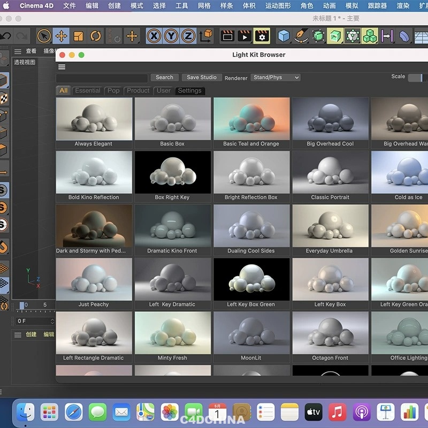Open the 文件 menu
The image size is (428, 428).
(70, 6)
